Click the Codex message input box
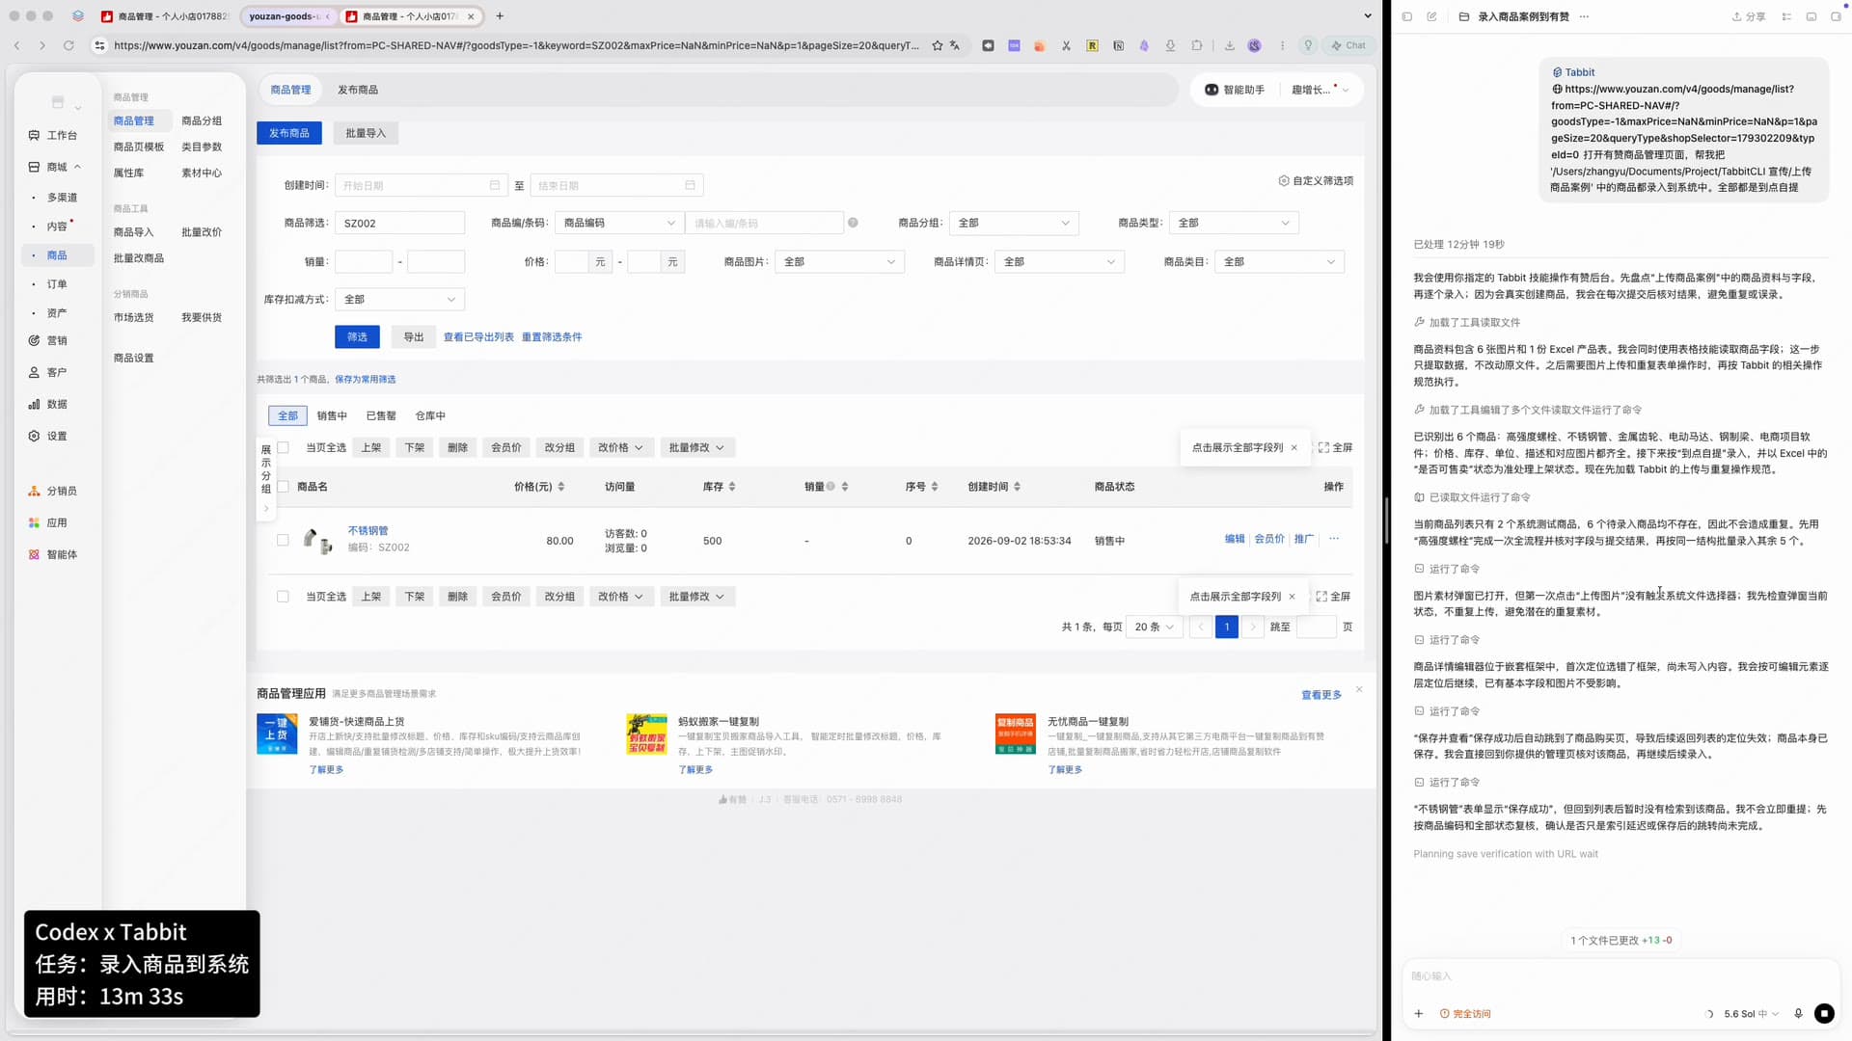 [1620, 976]
